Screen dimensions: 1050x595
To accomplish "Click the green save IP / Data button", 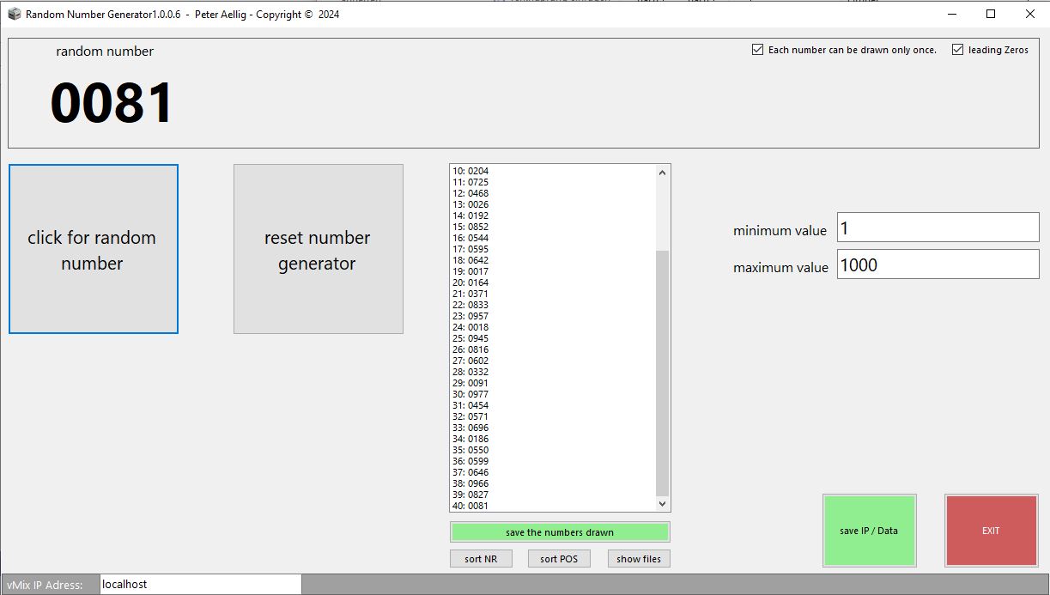I will click(x=869, y=531).
